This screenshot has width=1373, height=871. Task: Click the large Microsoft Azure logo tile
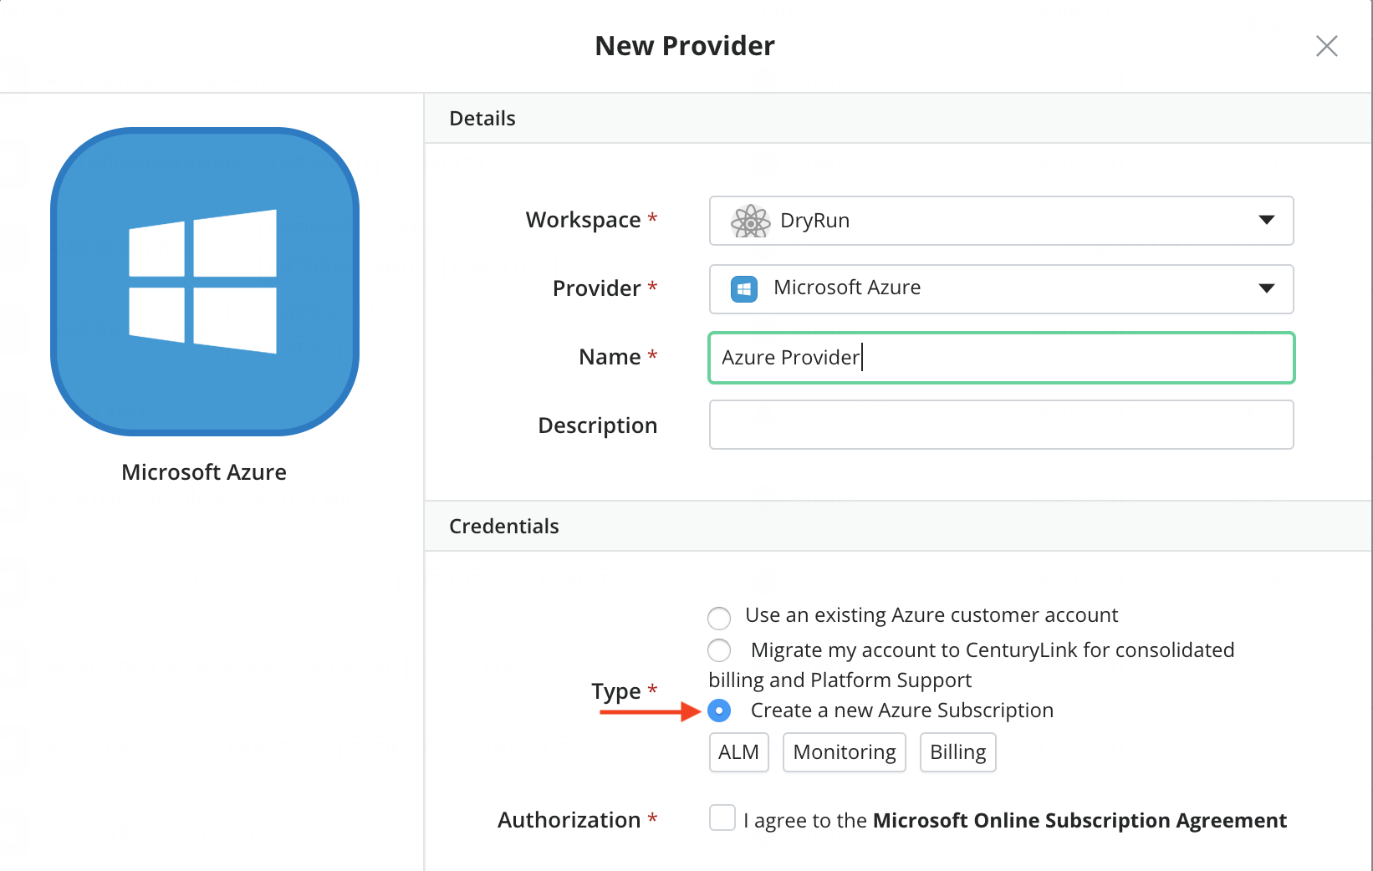(205, 282)
